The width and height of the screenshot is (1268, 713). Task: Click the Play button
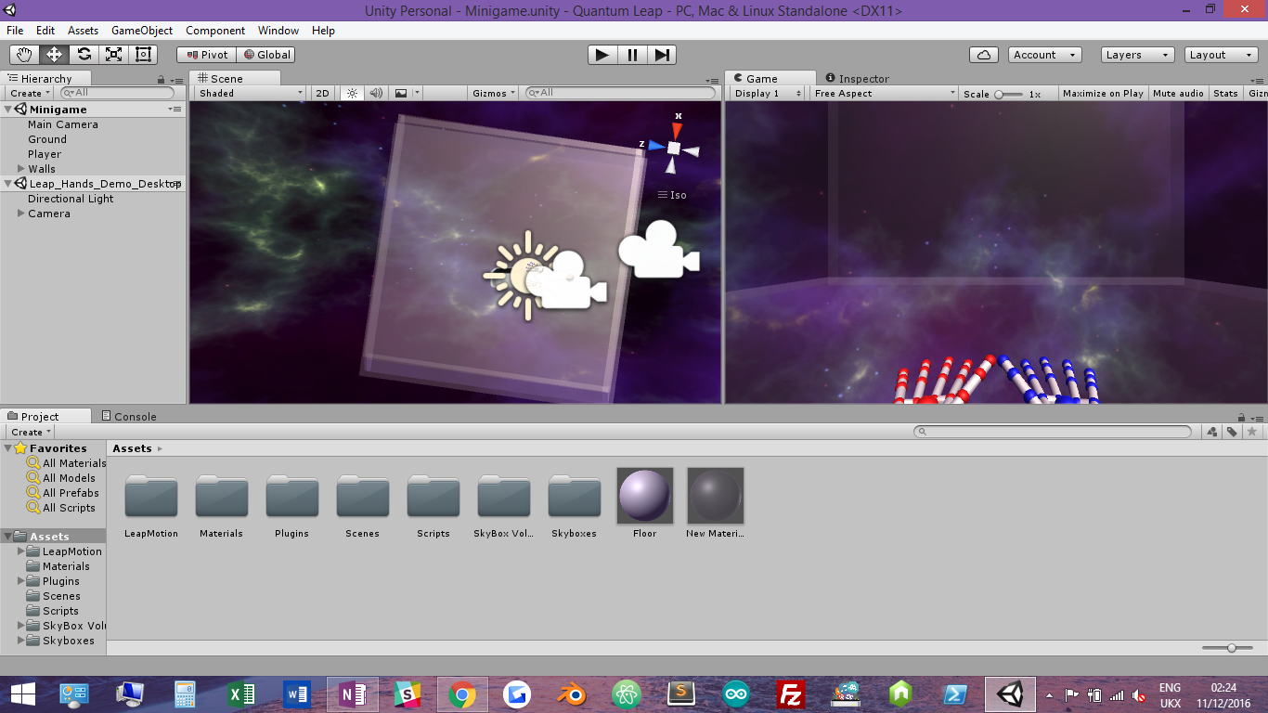click(602, 55)
